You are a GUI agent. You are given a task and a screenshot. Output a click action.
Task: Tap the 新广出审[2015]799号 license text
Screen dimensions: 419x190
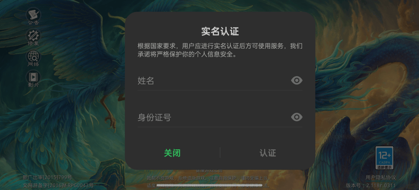[48, 178]
